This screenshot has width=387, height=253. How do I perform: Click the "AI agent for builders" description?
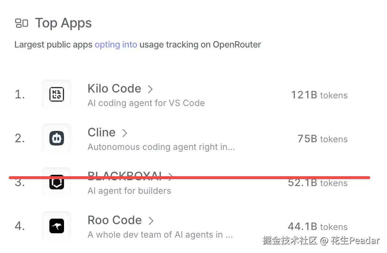[x=129, y=191]
